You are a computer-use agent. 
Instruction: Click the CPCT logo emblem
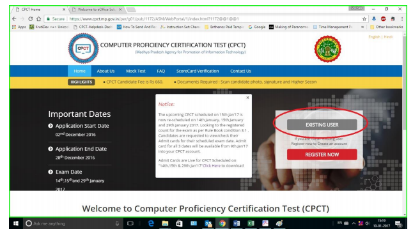pyautogui.click(x=84, y=49)
